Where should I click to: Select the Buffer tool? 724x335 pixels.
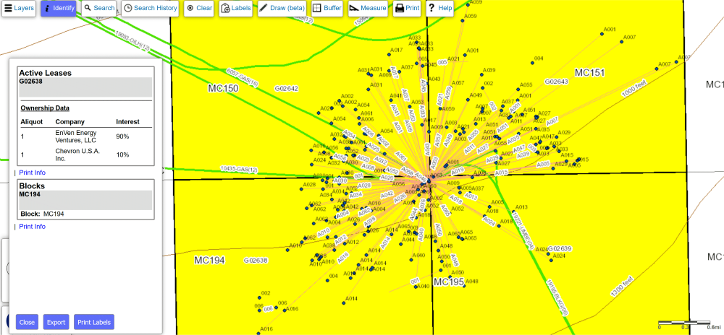(327, 8)
